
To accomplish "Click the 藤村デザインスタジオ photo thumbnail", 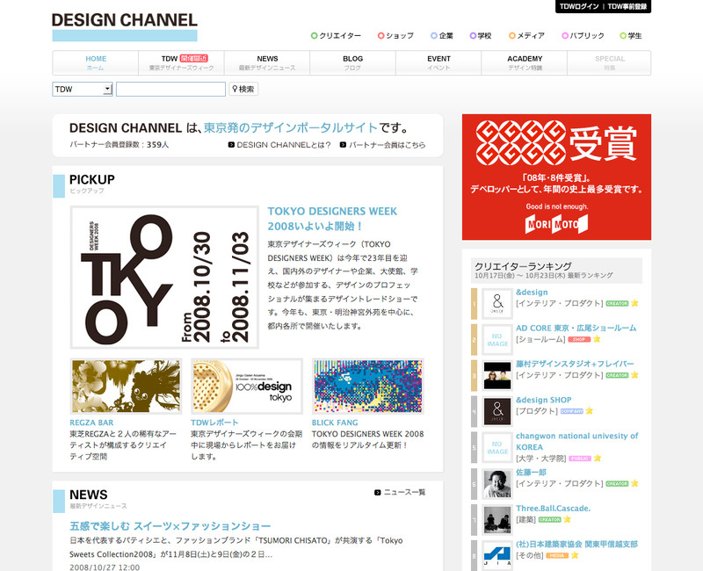I will (x=497, y=376).
